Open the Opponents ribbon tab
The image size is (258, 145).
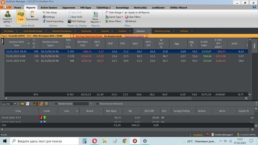[69, 8]
